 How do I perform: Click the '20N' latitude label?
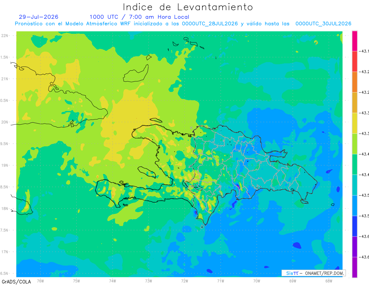click(5, 122)
